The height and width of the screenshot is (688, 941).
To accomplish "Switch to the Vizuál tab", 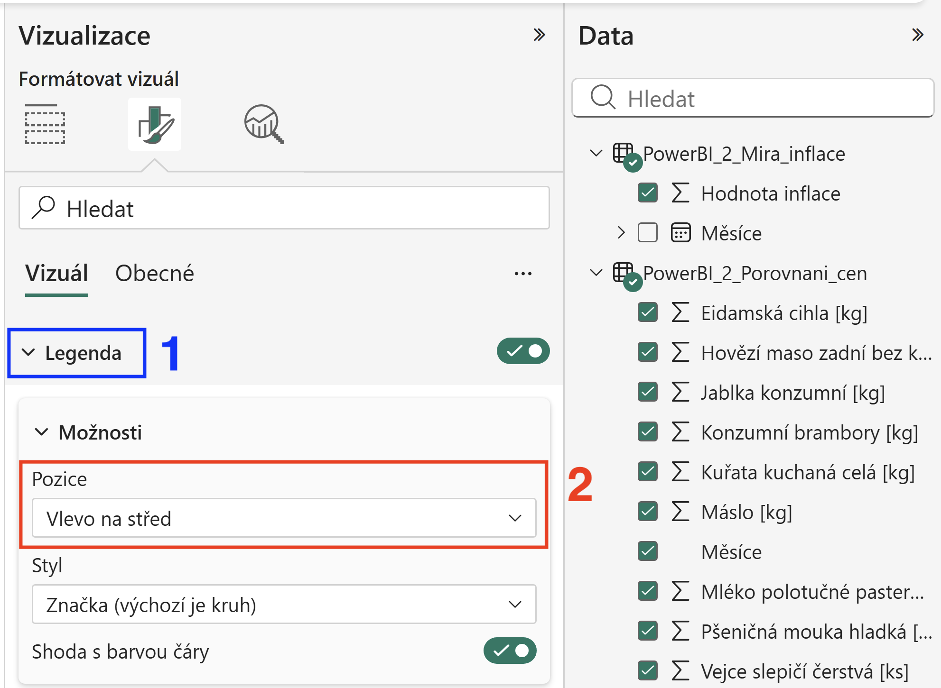I will (56, 274).
